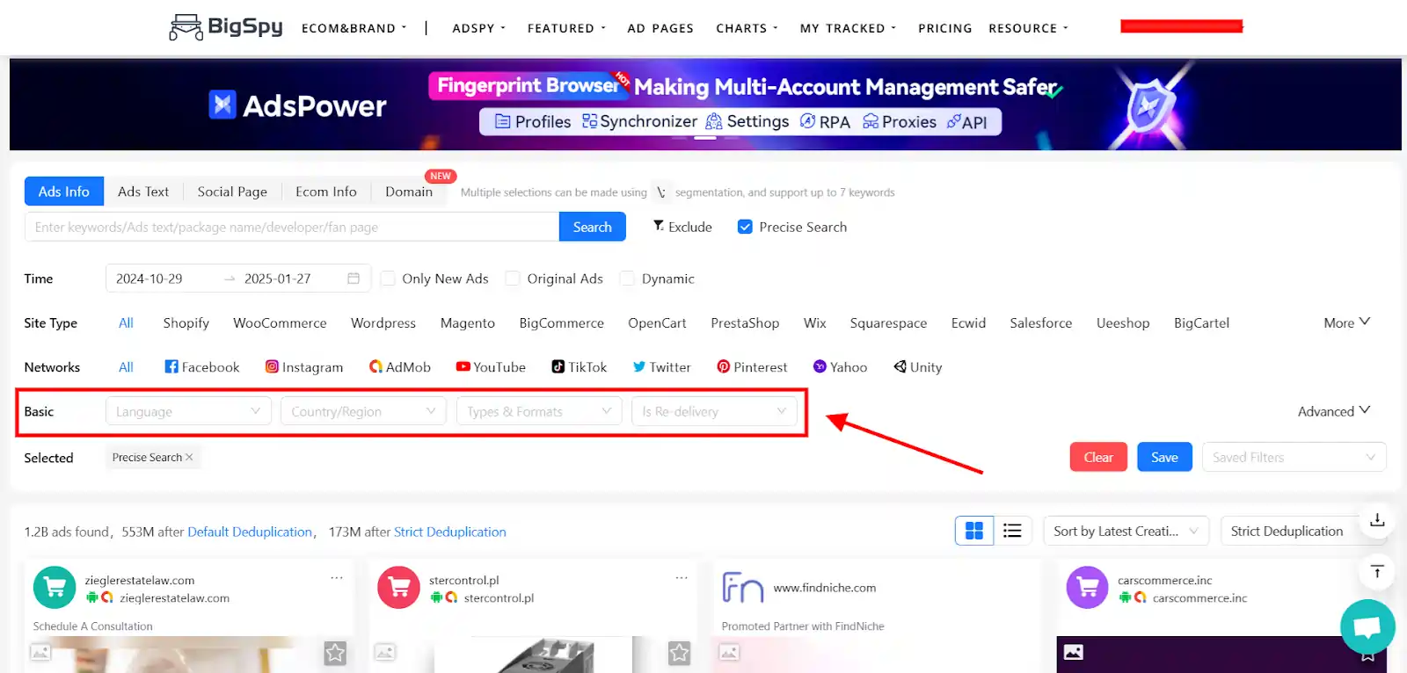The height and width of the screenshot is (673, 1407).
Task: Open the Language dropdown
Action: click(188, 411)
